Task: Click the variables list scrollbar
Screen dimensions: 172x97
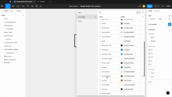Action: tap(144, 59)
